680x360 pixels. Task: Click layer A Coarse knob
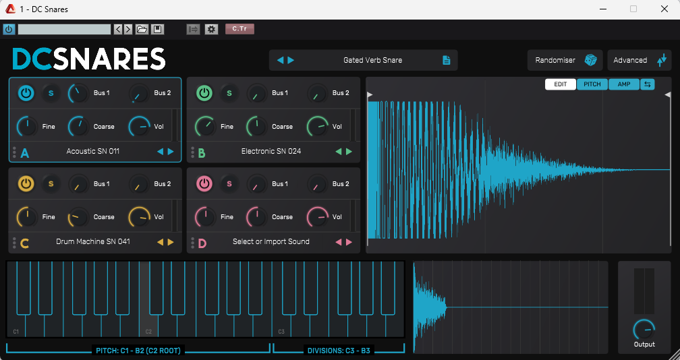tap(78, 127)
